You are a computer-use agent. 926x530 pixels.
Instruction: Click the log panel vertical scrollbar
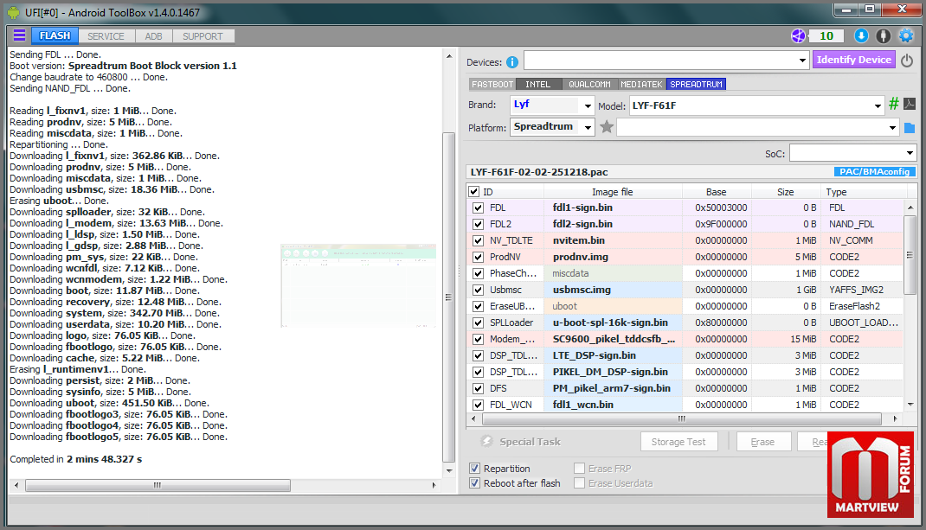click(x=449, y=297)
